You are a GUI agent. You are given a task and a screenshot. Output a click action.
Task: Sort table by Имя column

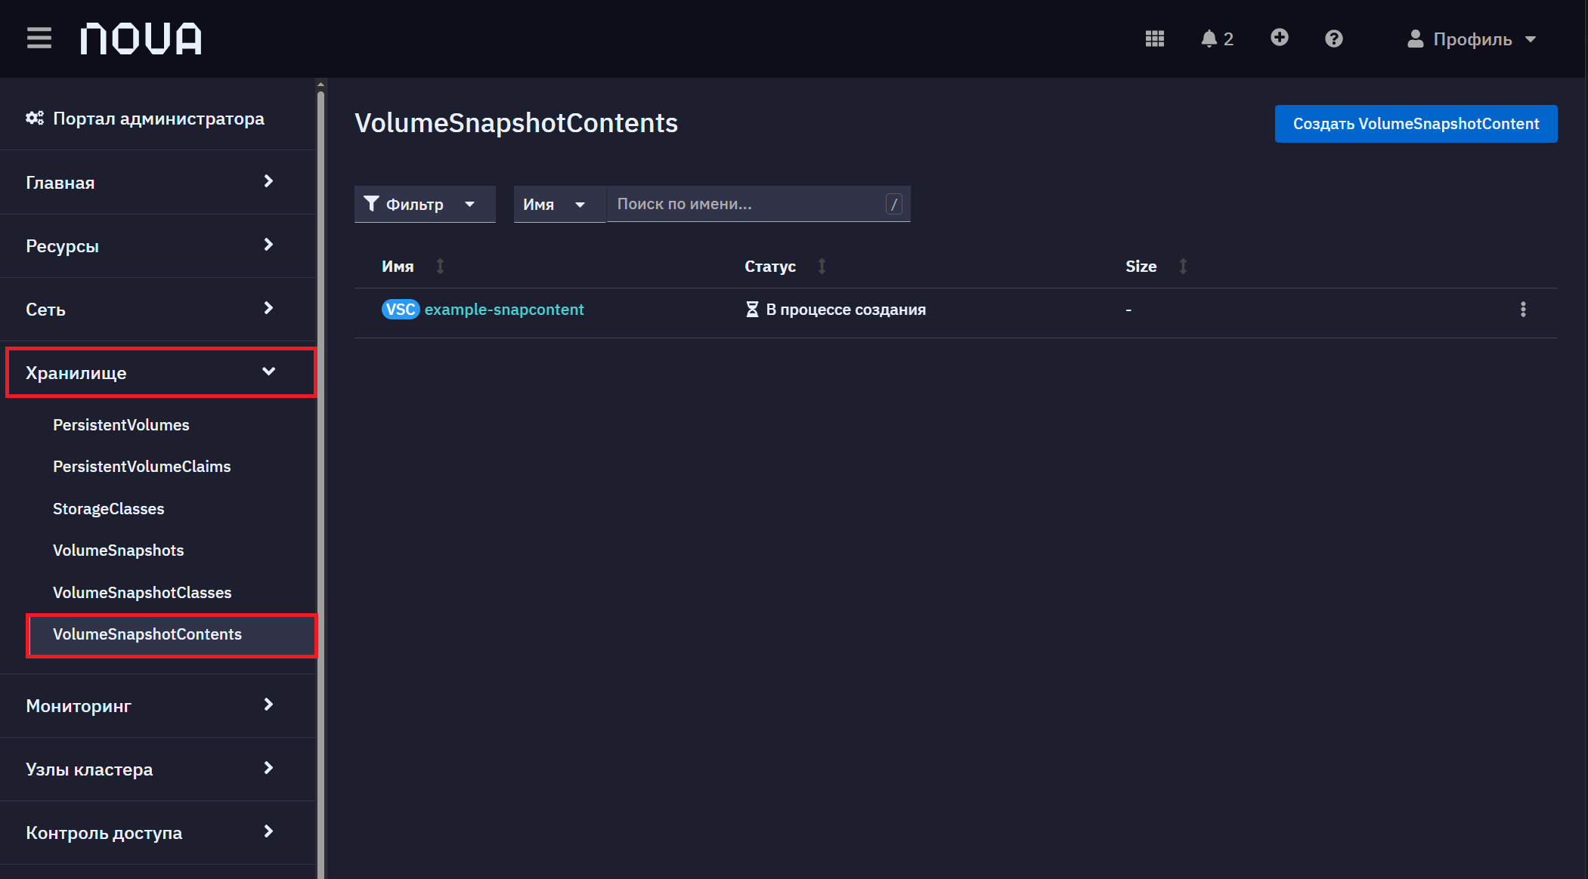[x=413, y=266]
